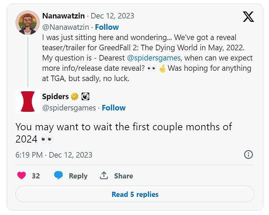This screenshot has height=215, width=269.
Task: Open the @spidersgames mention in the tweet text
Action: [x=153, y=58]
